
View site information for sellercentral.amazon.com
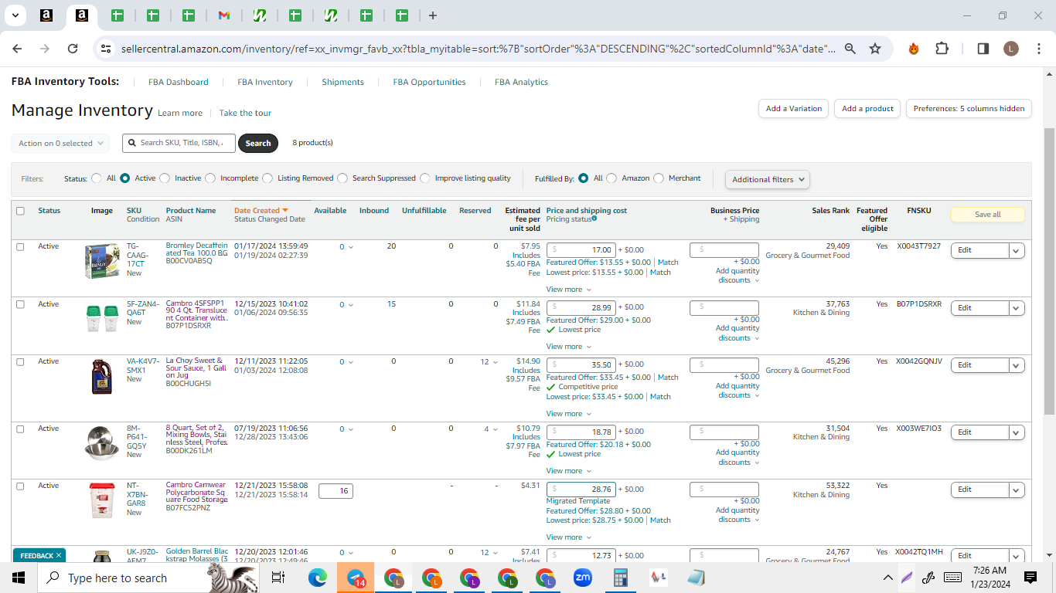click(106, 49)
